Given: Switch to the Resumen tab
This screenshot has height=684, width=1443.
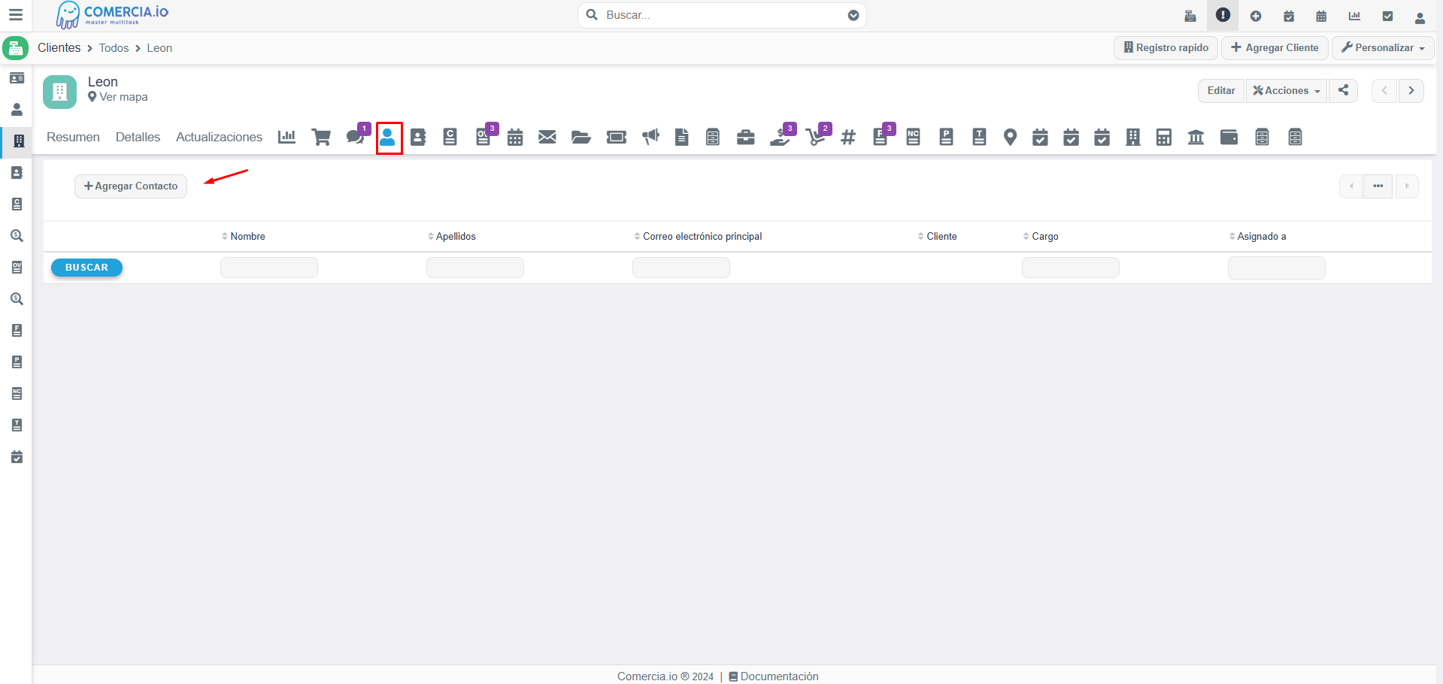Looking at the screenshot, I should (73, 137).
